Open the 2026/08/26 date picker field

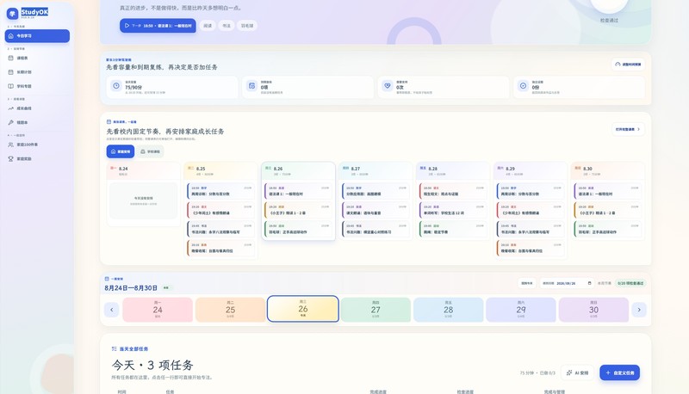[x=567, y=283]
